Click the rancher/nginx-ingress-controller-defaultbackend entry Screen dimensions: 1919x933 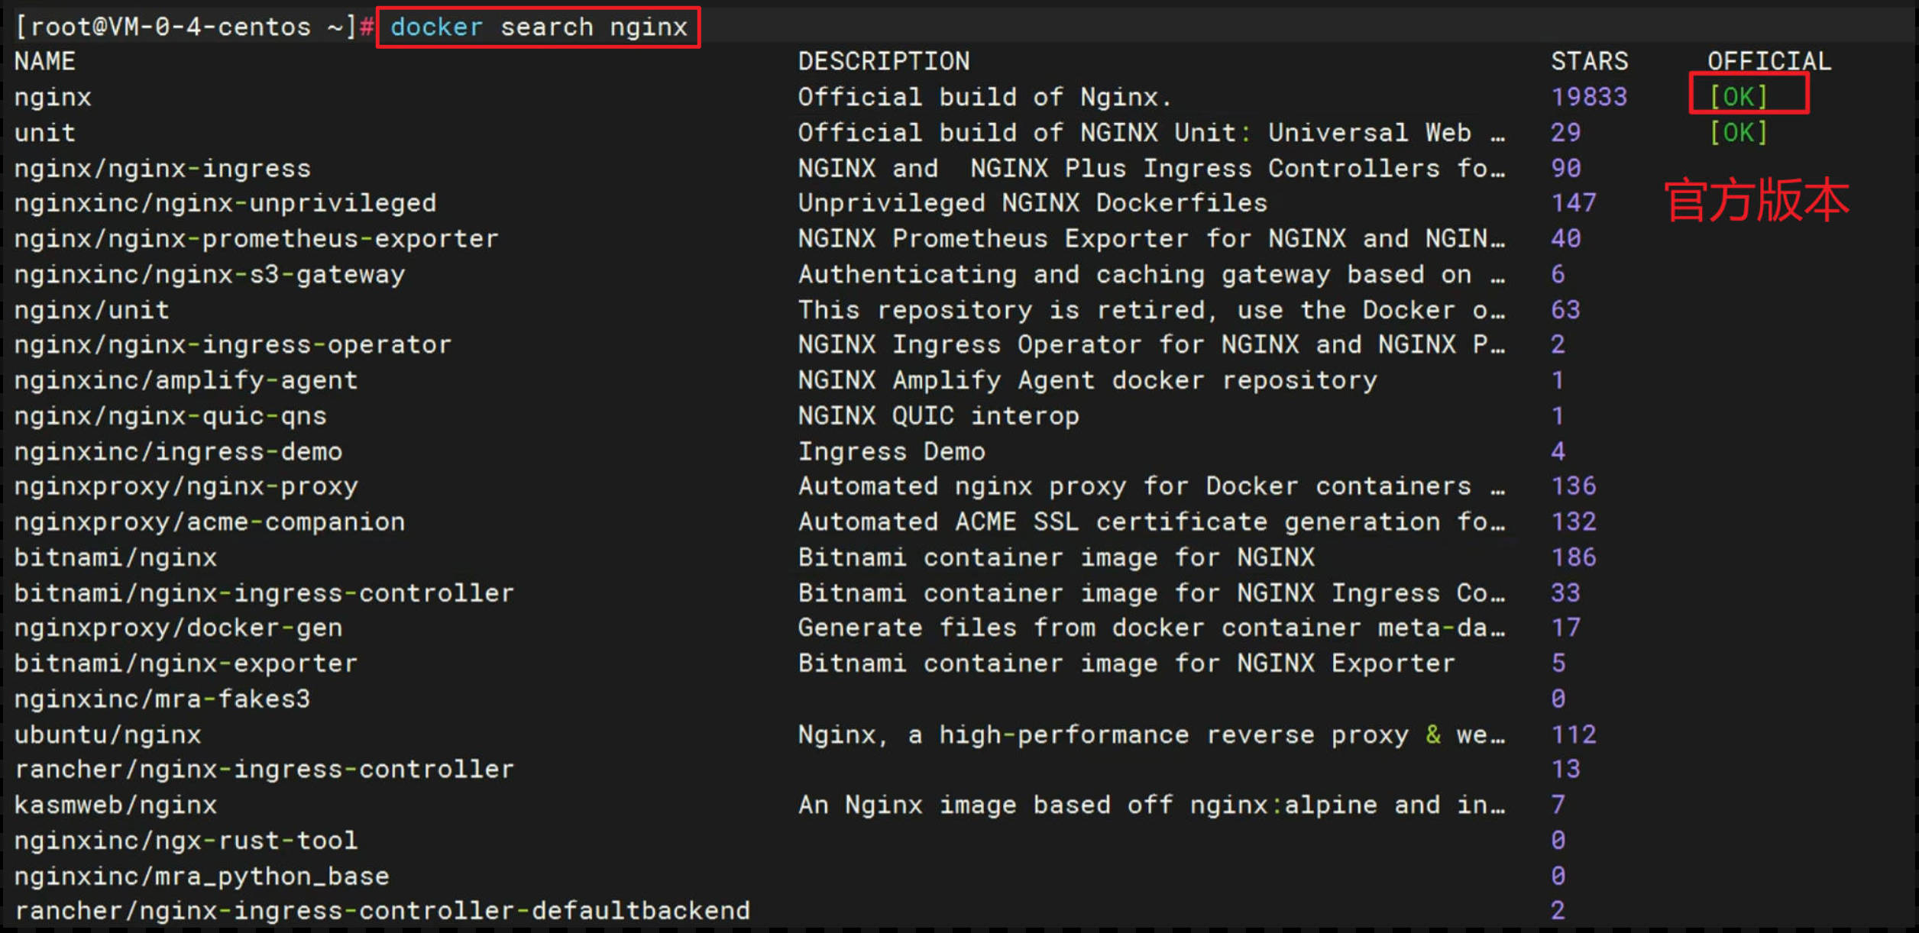pyautogui.click(x=382, y=910)
